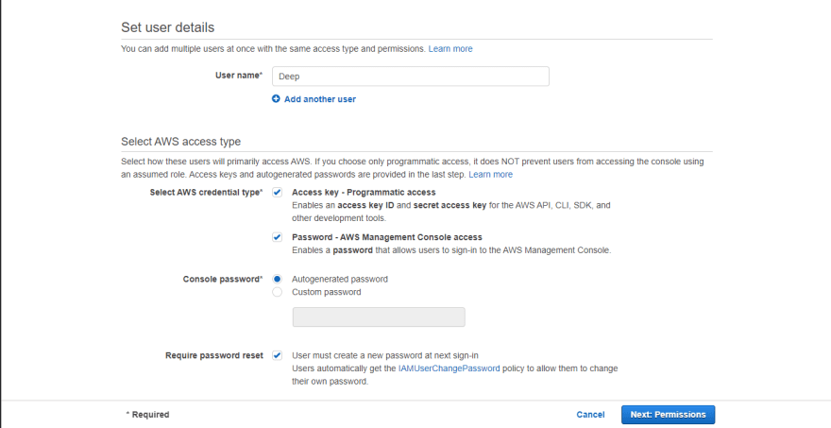Uncheck the Access key Programmatic access checkbox
831x428 pixels.
[x=278, y=193]
